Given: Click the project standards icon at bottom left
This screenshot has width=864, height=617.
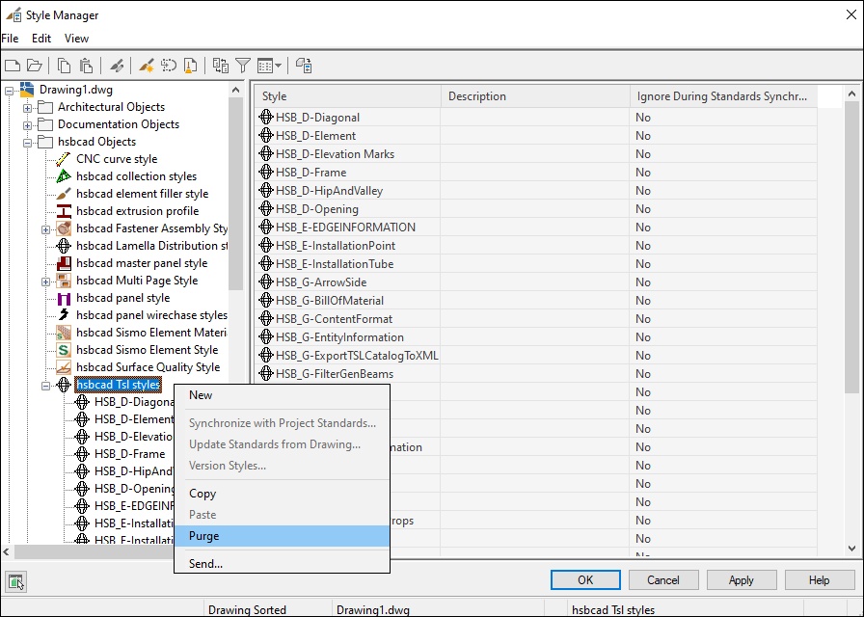Looking at the screenshot, I should point(16,581).
